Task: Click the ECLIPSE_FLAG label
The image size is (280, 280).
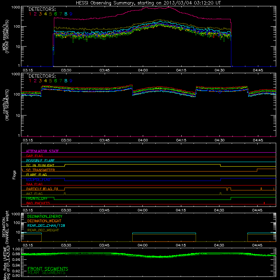Action: point(38,180)
